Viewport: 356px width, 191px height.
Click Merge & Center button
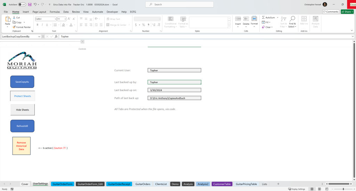tap(116, 25)
